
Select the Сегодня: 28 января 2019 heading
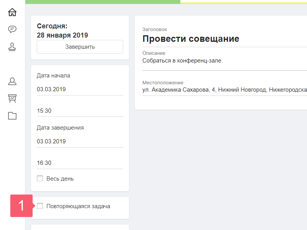[x=62, y=31]
